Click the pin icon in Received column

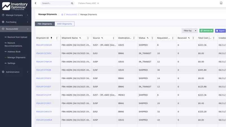[189, 38]
